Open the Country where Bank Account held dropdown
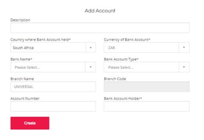 [x=48, y=48]
